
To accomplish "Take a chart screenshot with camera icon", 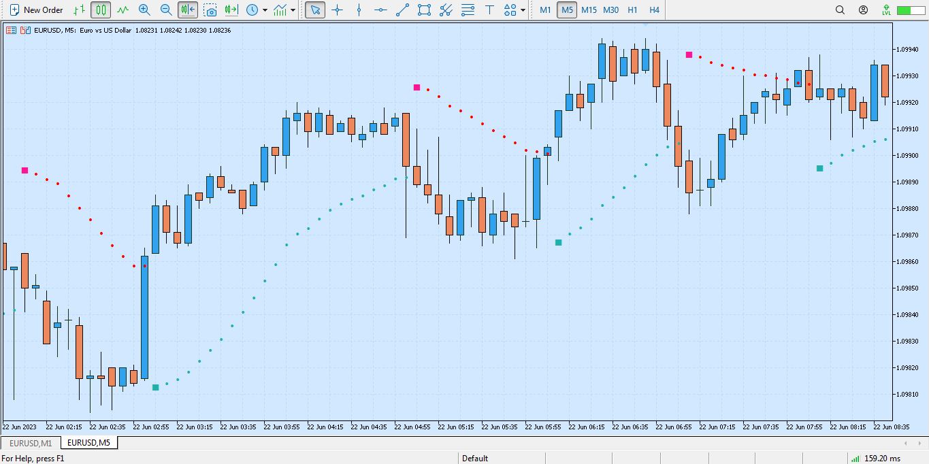I will coord(210,10).
